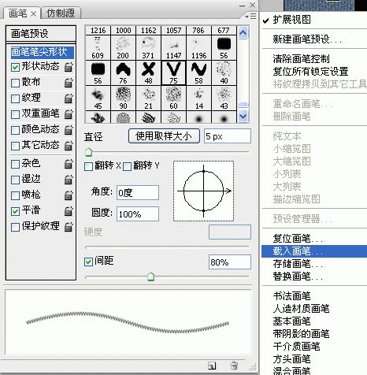Select 画笔笔尖形状 option
Image resolution: width=367 pixels, height=375 pixels.
click(x=43, y=52)
